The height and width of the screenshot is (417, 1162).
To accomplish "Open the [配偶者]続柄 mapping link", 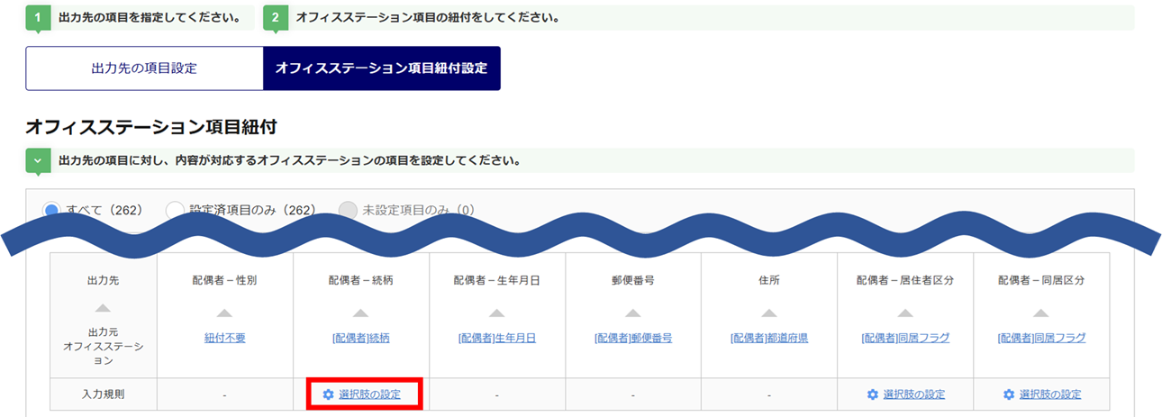I will pyautogui.click(x=360, y=339).
